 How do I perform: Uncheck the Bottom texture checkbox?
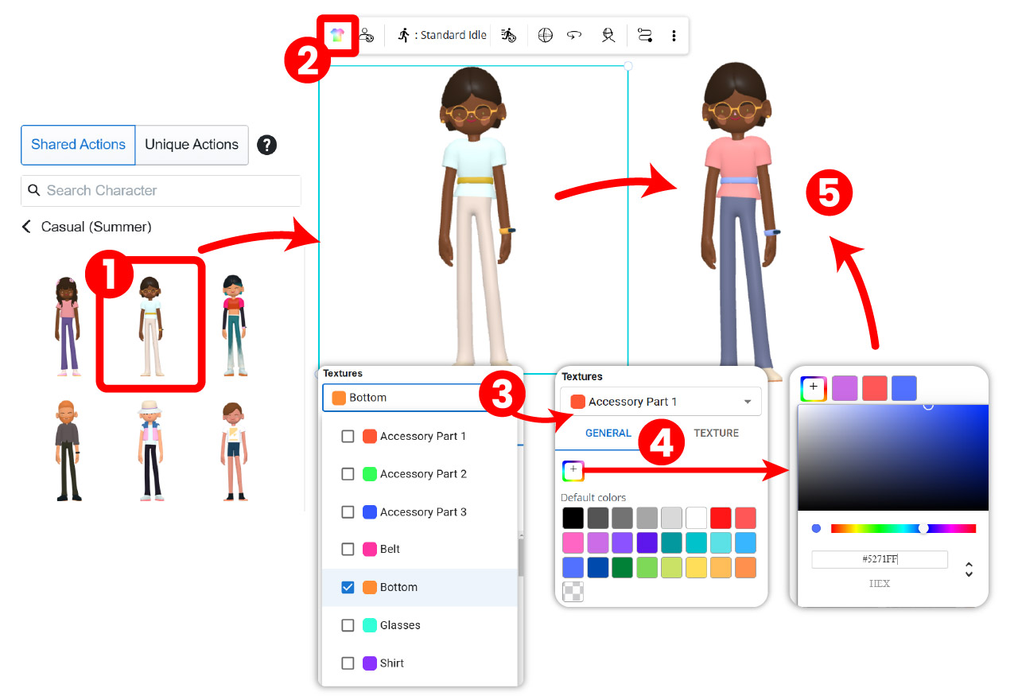(x=348, y=587)
